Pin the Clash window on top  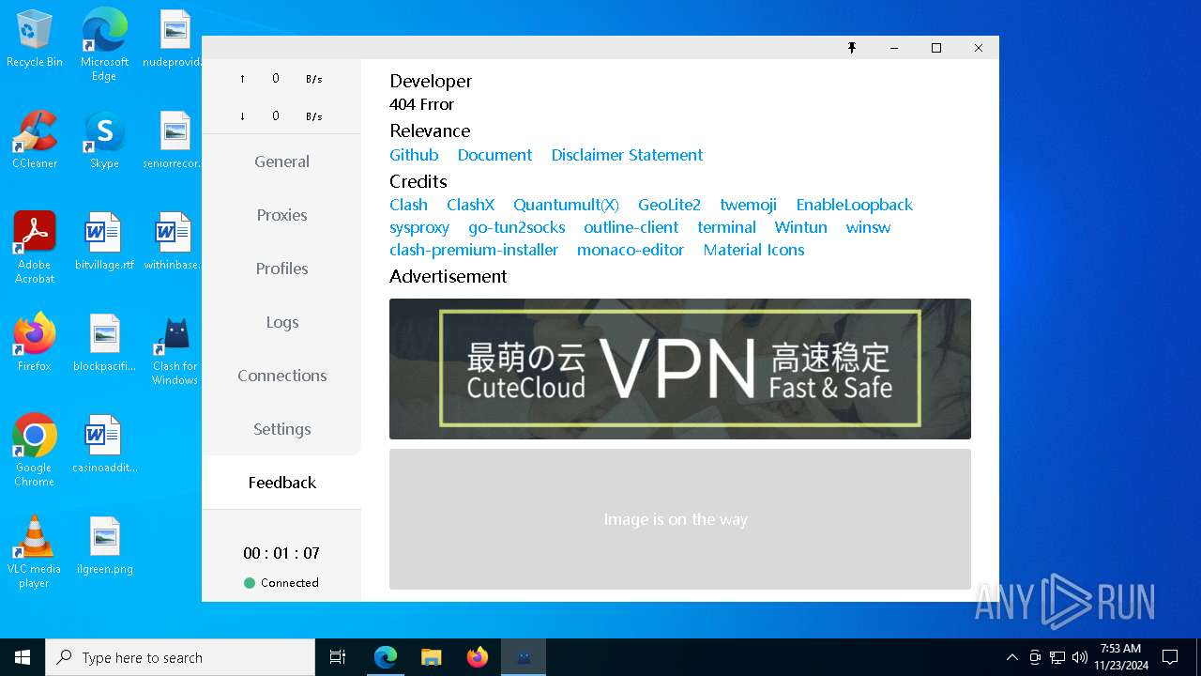click(852, 48)
